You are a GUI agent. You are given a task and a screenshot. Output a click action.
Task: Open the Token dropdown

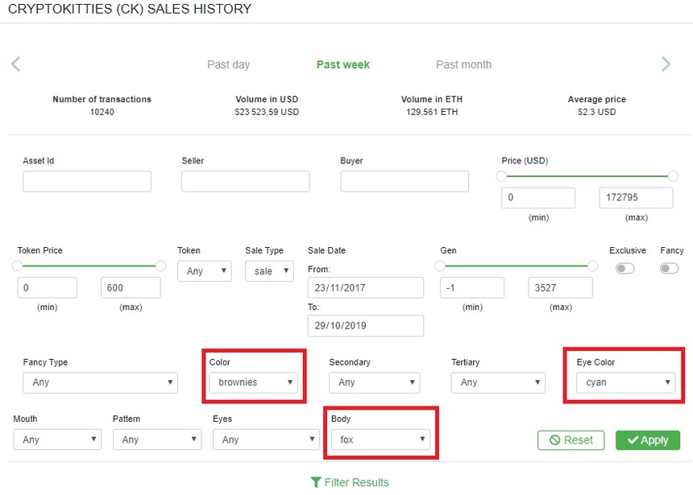point(204,271)
